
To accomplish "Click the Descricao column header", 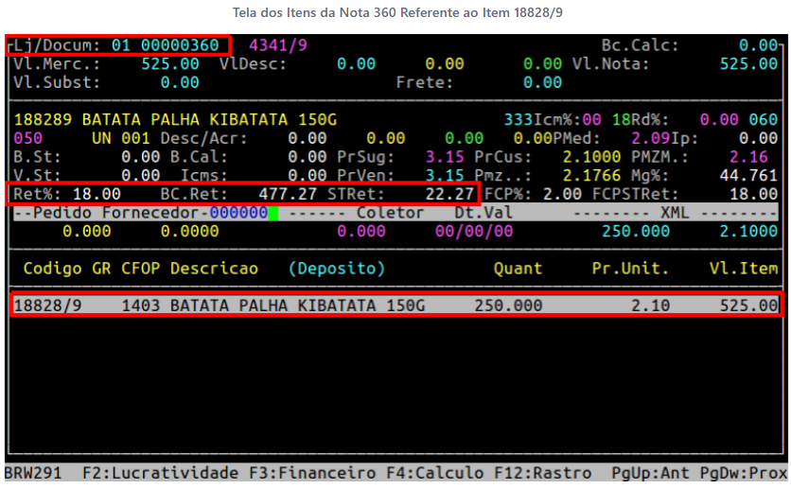I will [x=214, y=269].
